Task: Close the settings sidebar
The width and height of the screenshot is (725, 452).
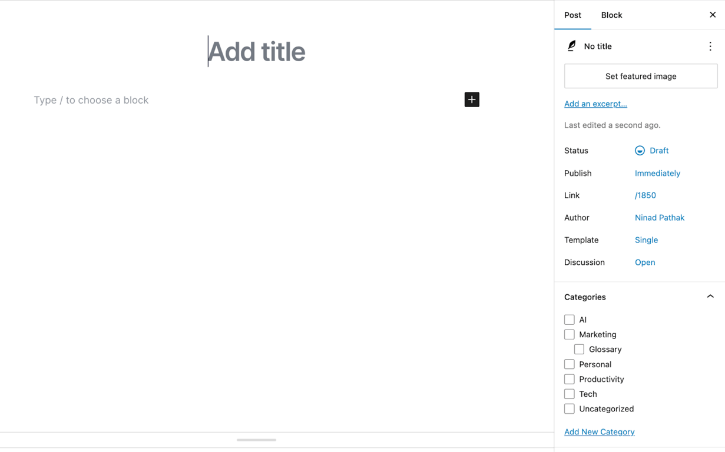Action: click(x=713, y=15)
